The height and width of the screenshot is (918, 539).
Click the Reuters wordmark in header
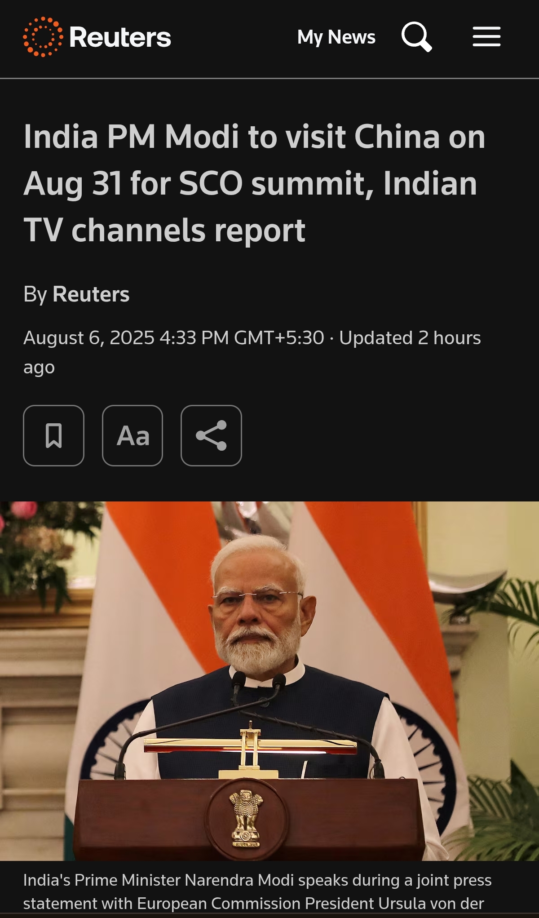[120, 37]
